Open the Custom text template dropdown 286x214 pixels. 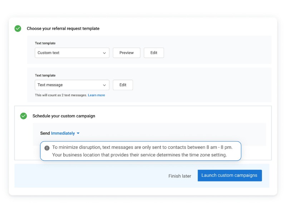pyautogui.click(x=71, y=52)
